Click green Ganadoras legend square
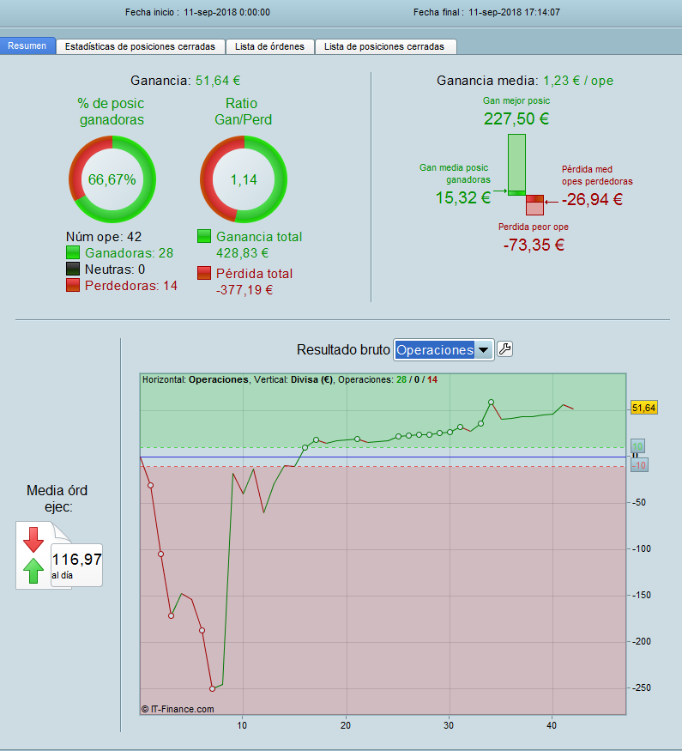The height and width of the screenshot is (751, 682). (73, 252)
